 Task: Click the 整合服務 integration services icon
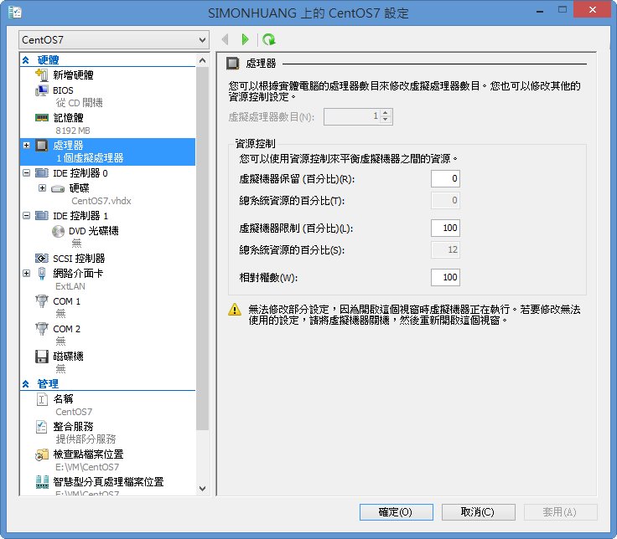[42, 427]
